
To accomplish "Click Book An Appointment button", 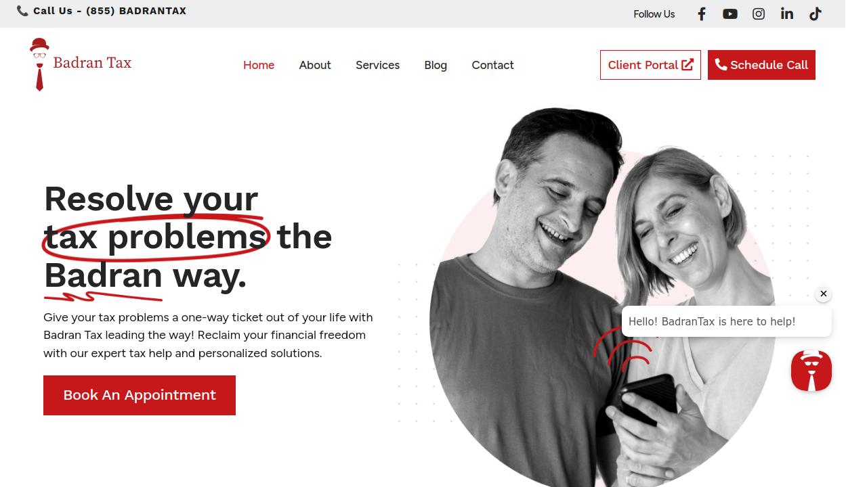I will pyautogui.click(x=140, y=395).
